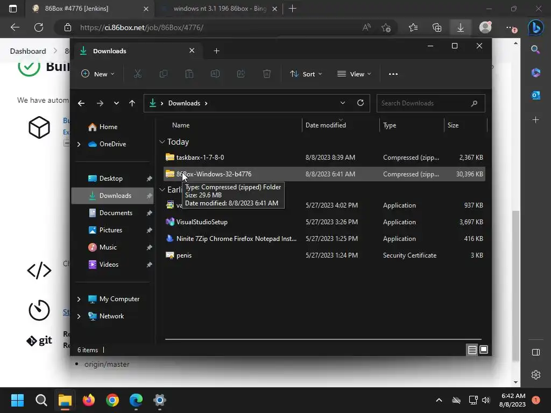Collapse the Earlier group
Image resolution: width=551 pixels, height=413 pixels.
[162, 190]
